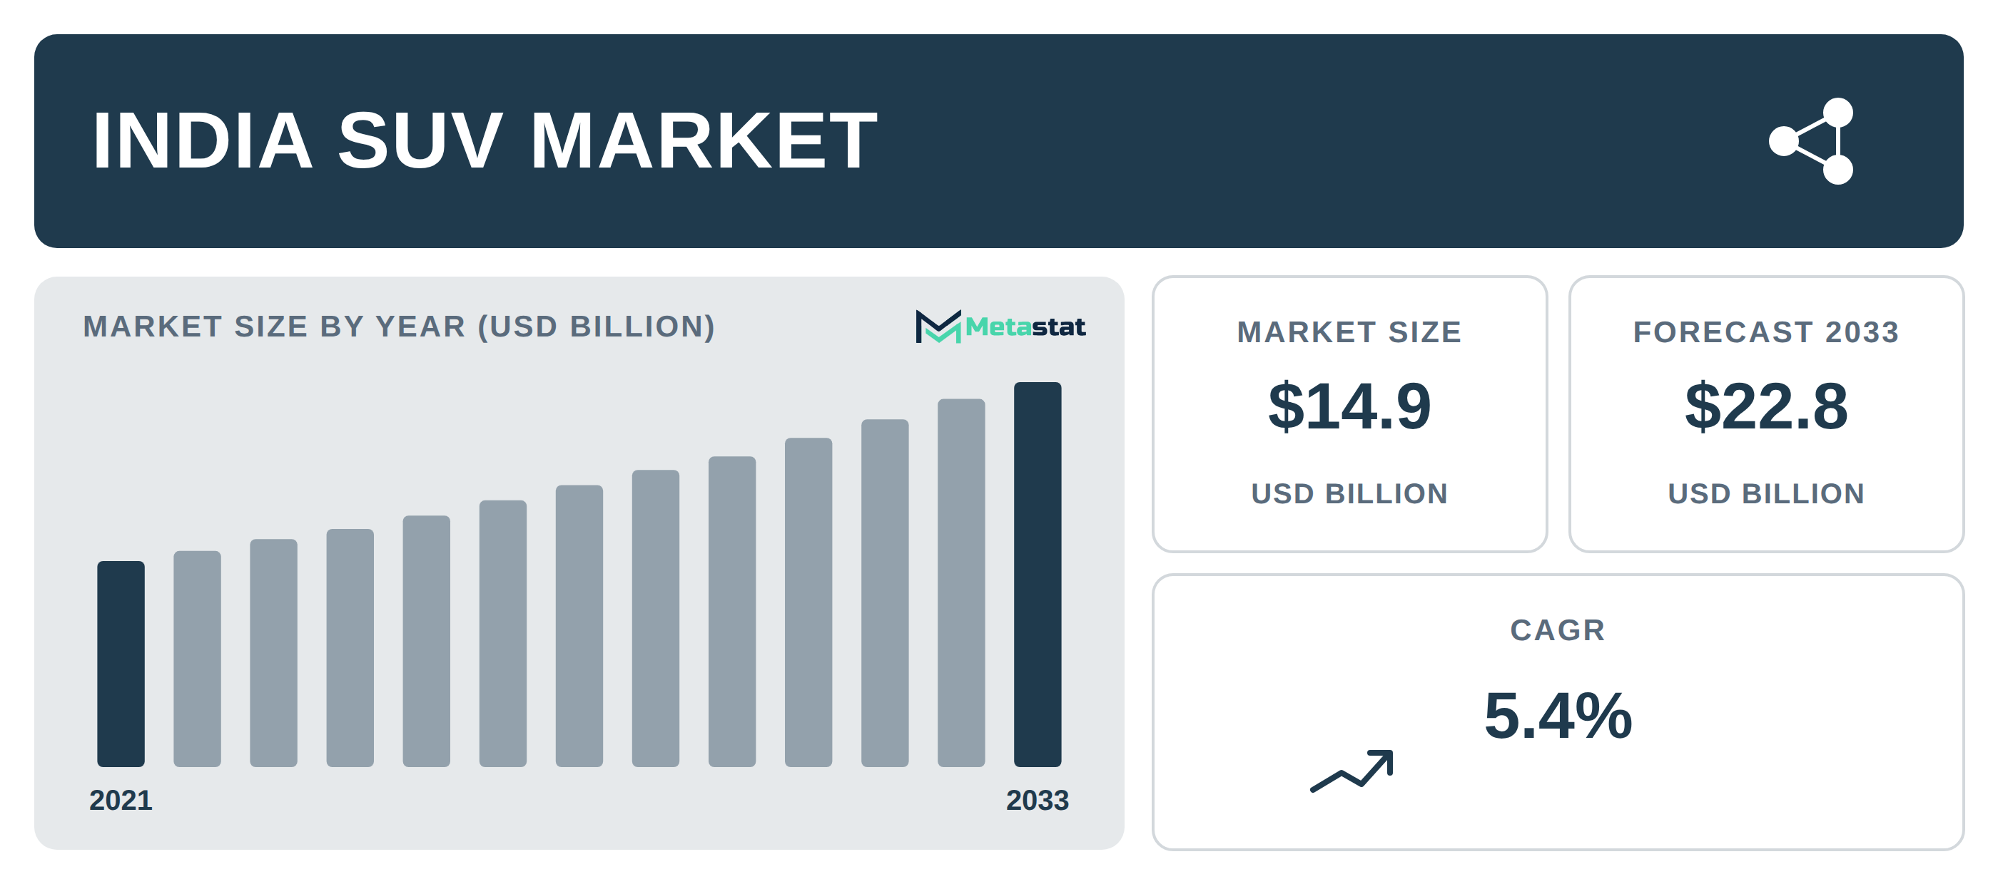Click the 2021 axis label
Image resolution: width=1998 pixels, height=884 pixels.
pos(121,801)
